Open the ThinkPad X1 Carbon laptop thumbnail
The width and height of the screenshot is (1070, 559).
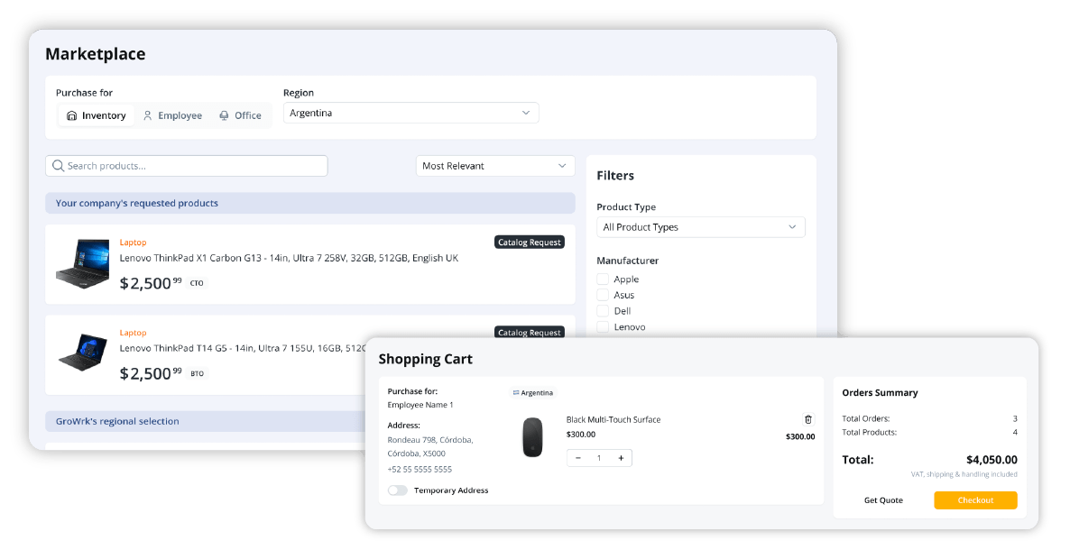82,263
